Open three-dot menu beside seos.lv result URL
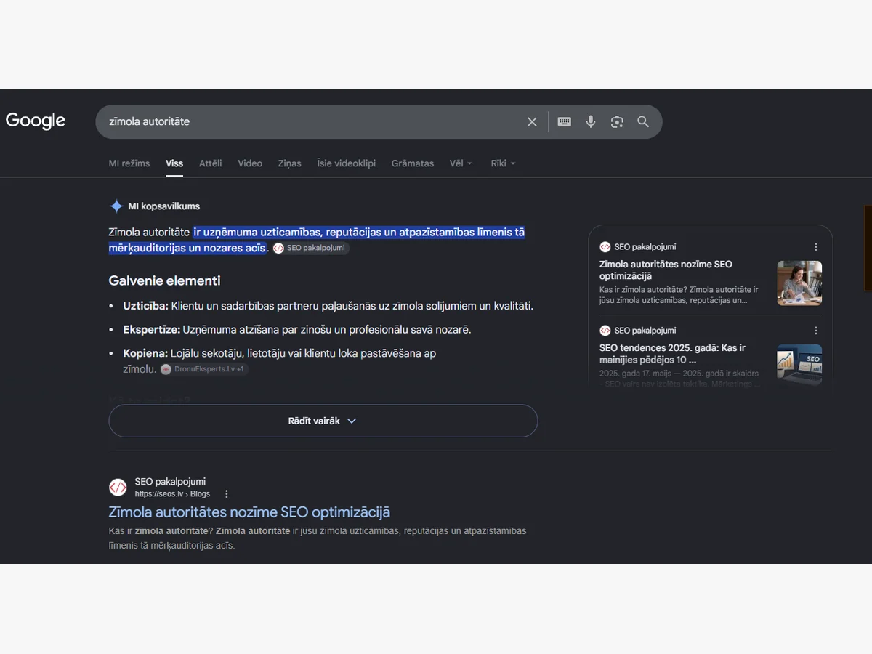The image size is (872, 654). click(227, 494)
